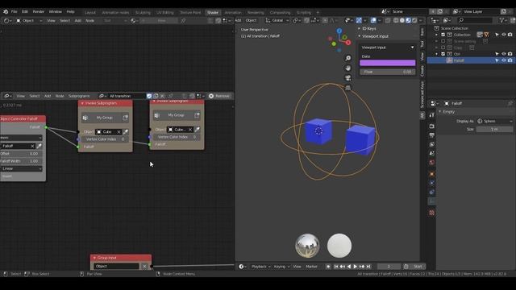
Task: Open the Output properties tab icon
Action: [x=432, y=135]
